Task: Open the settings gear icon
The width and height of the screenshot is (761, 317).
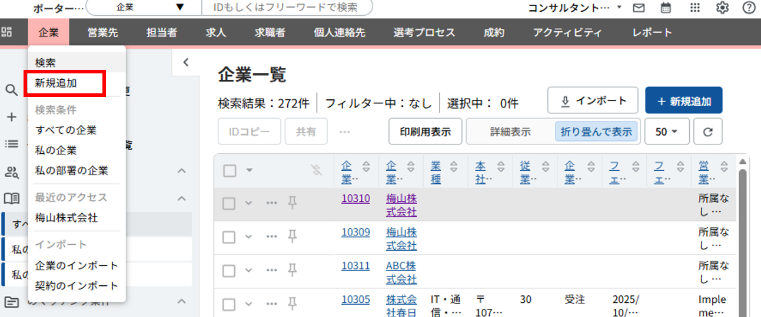Action: click(x=722, y=8)
